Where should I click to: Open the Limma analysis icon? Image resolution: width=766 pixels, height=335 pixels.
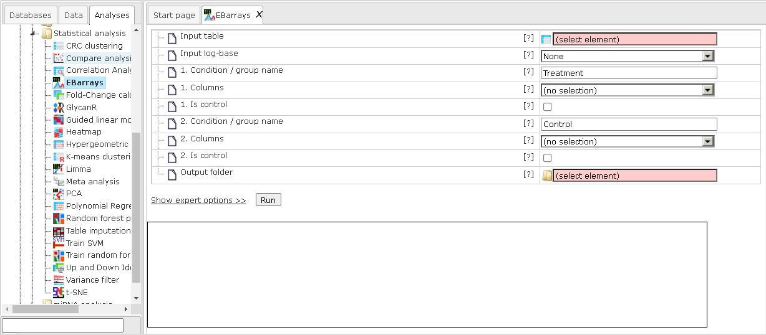tap(59, 169)
